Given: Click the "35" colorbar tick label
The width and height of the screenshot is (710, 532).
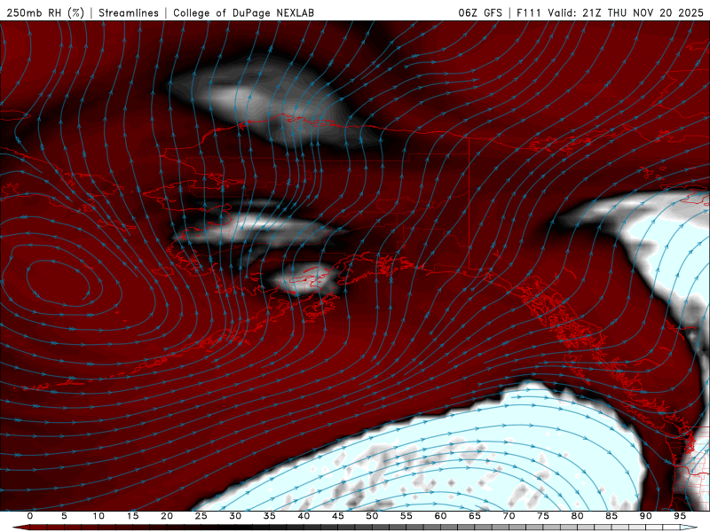Looking at the screenshot, I should [x=269, y=516].
